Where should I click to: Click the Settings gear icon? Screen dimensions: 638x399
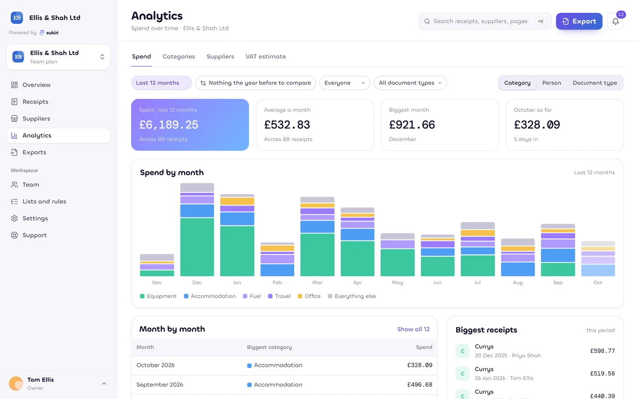coord(15,218)
